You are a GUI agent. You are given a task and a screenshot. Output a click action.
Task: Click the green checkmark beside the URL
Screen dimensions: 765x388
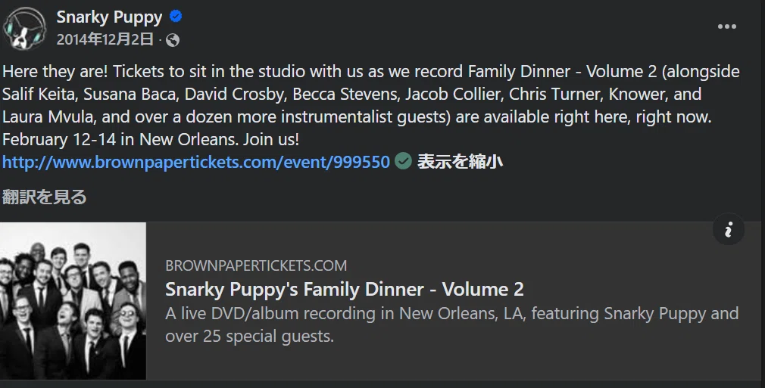(403, 161)
